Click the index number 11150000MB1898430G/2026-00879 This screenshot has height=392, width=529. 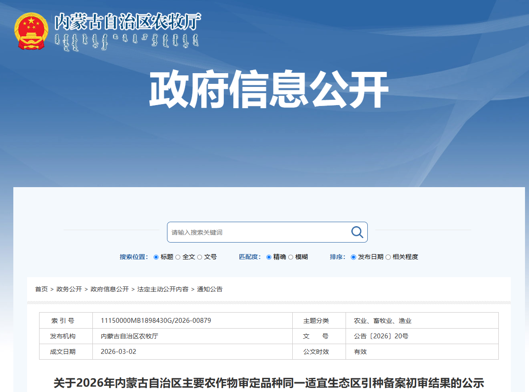click(155, 321)
